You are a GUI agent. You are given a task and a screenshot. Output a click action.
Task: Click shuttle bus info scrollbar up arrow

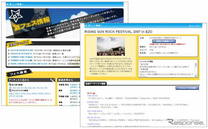click(x=196, y=64)
